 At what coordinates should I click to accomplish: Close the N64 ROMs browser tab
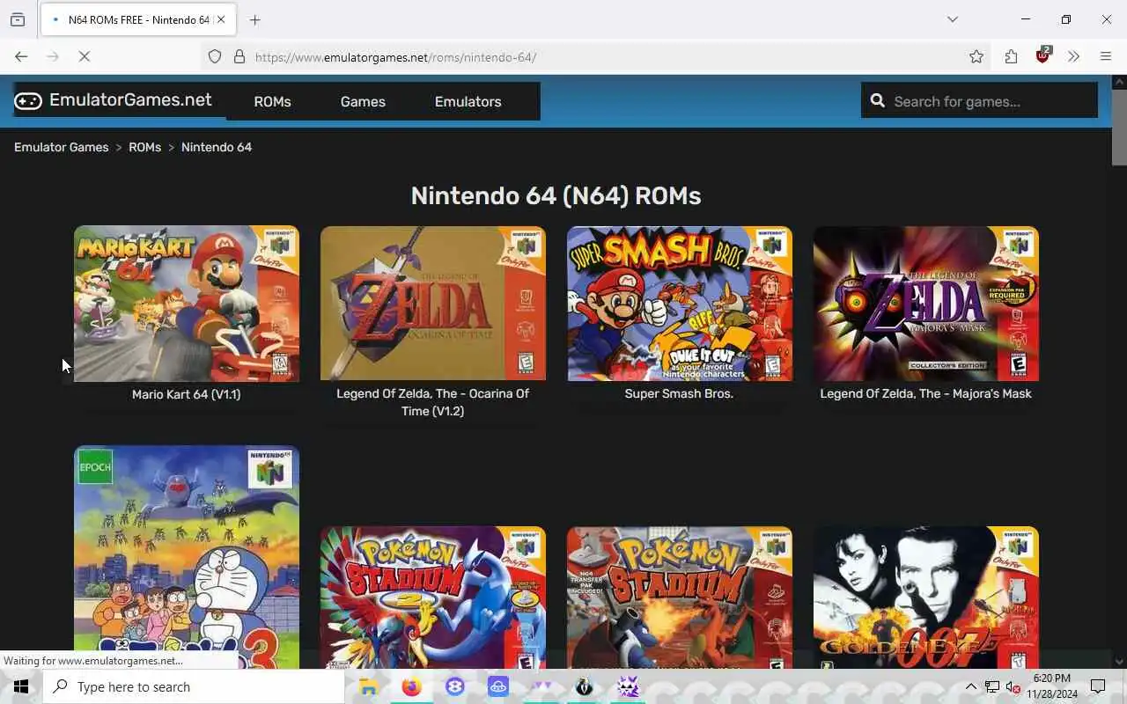point(221,19)
